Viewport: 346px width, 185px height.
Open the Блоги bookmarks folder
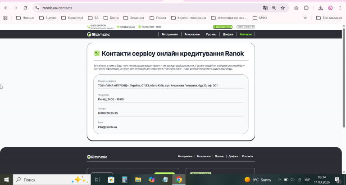[x=111, y=18]
